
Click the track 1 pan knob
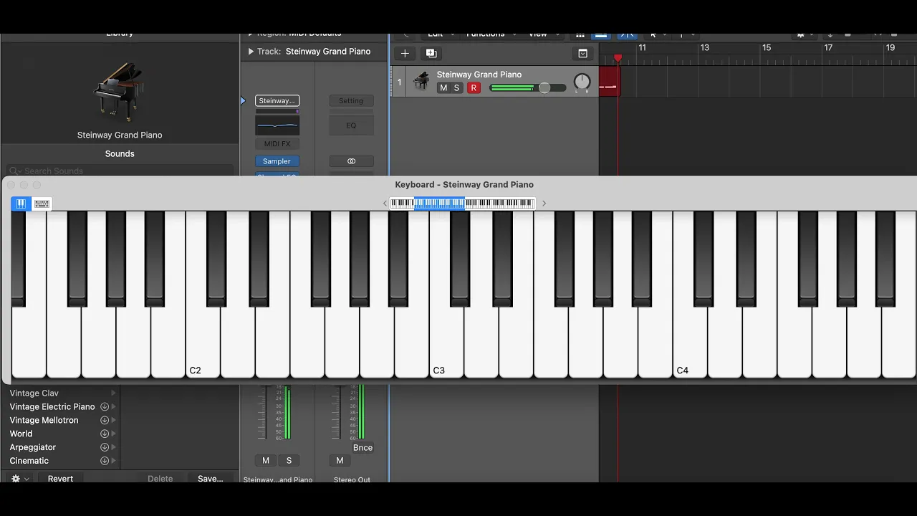(582, 82)
